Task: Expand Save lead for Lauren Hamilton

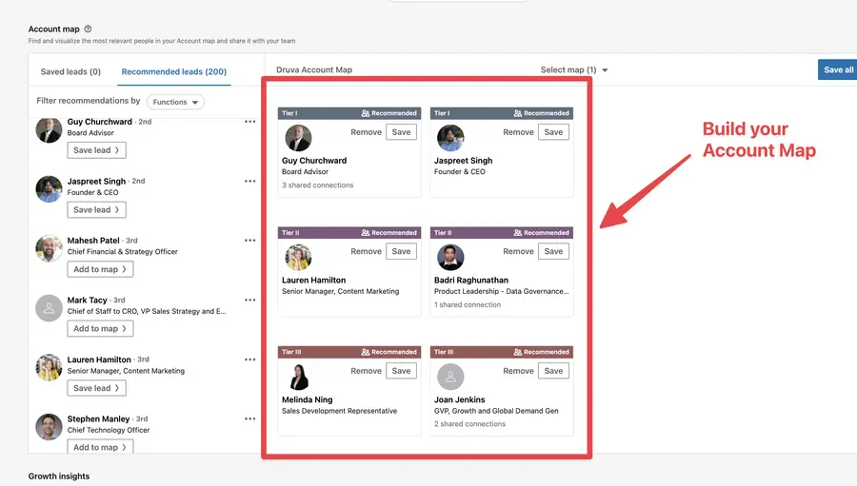Action: [x=97, y=388]
